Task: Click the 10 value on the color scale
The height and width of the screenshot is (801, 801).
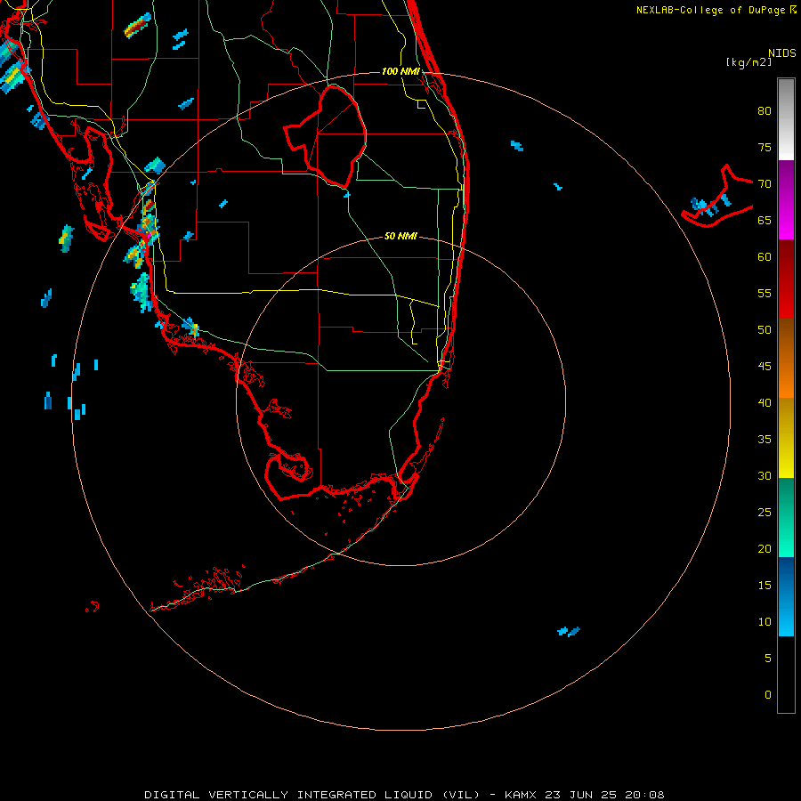Action: (765, 622)
